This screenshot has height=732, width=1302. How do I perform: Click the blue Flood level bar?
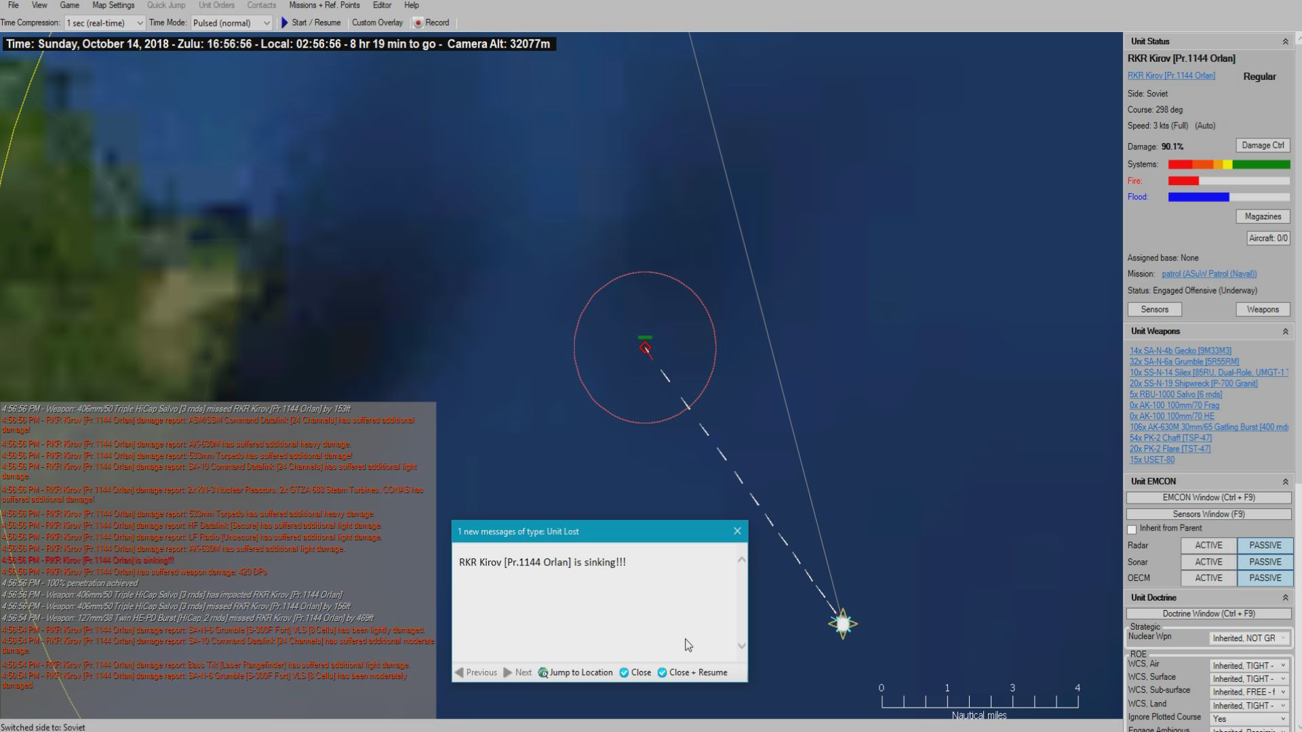1198,197
